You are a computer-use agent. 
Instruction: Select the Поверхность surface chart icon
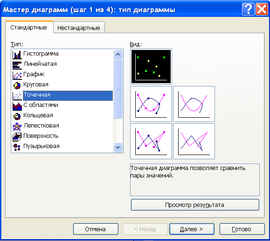click(17, 137)
